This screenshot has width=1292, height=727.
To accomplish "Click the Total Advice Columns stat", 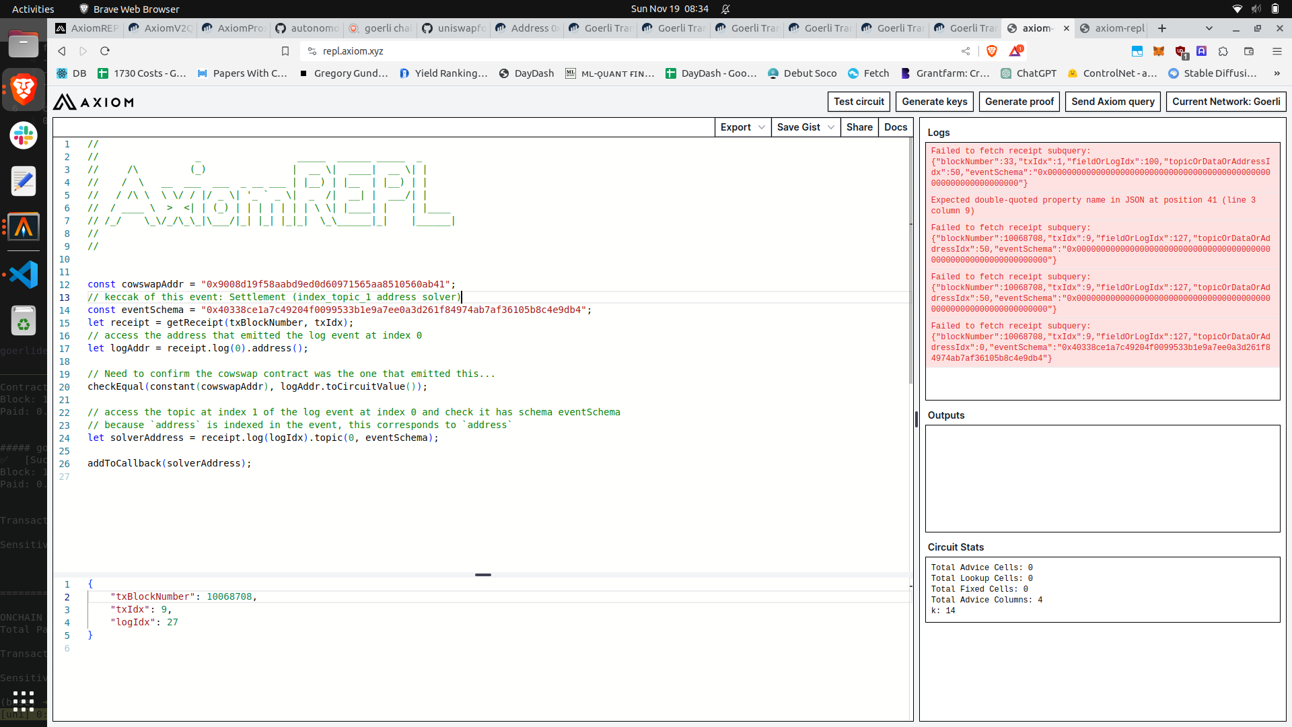I will [986, 600].
